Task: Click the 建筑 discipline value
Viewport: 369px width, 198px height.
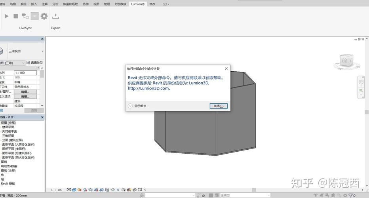Action: pos(25,101)
